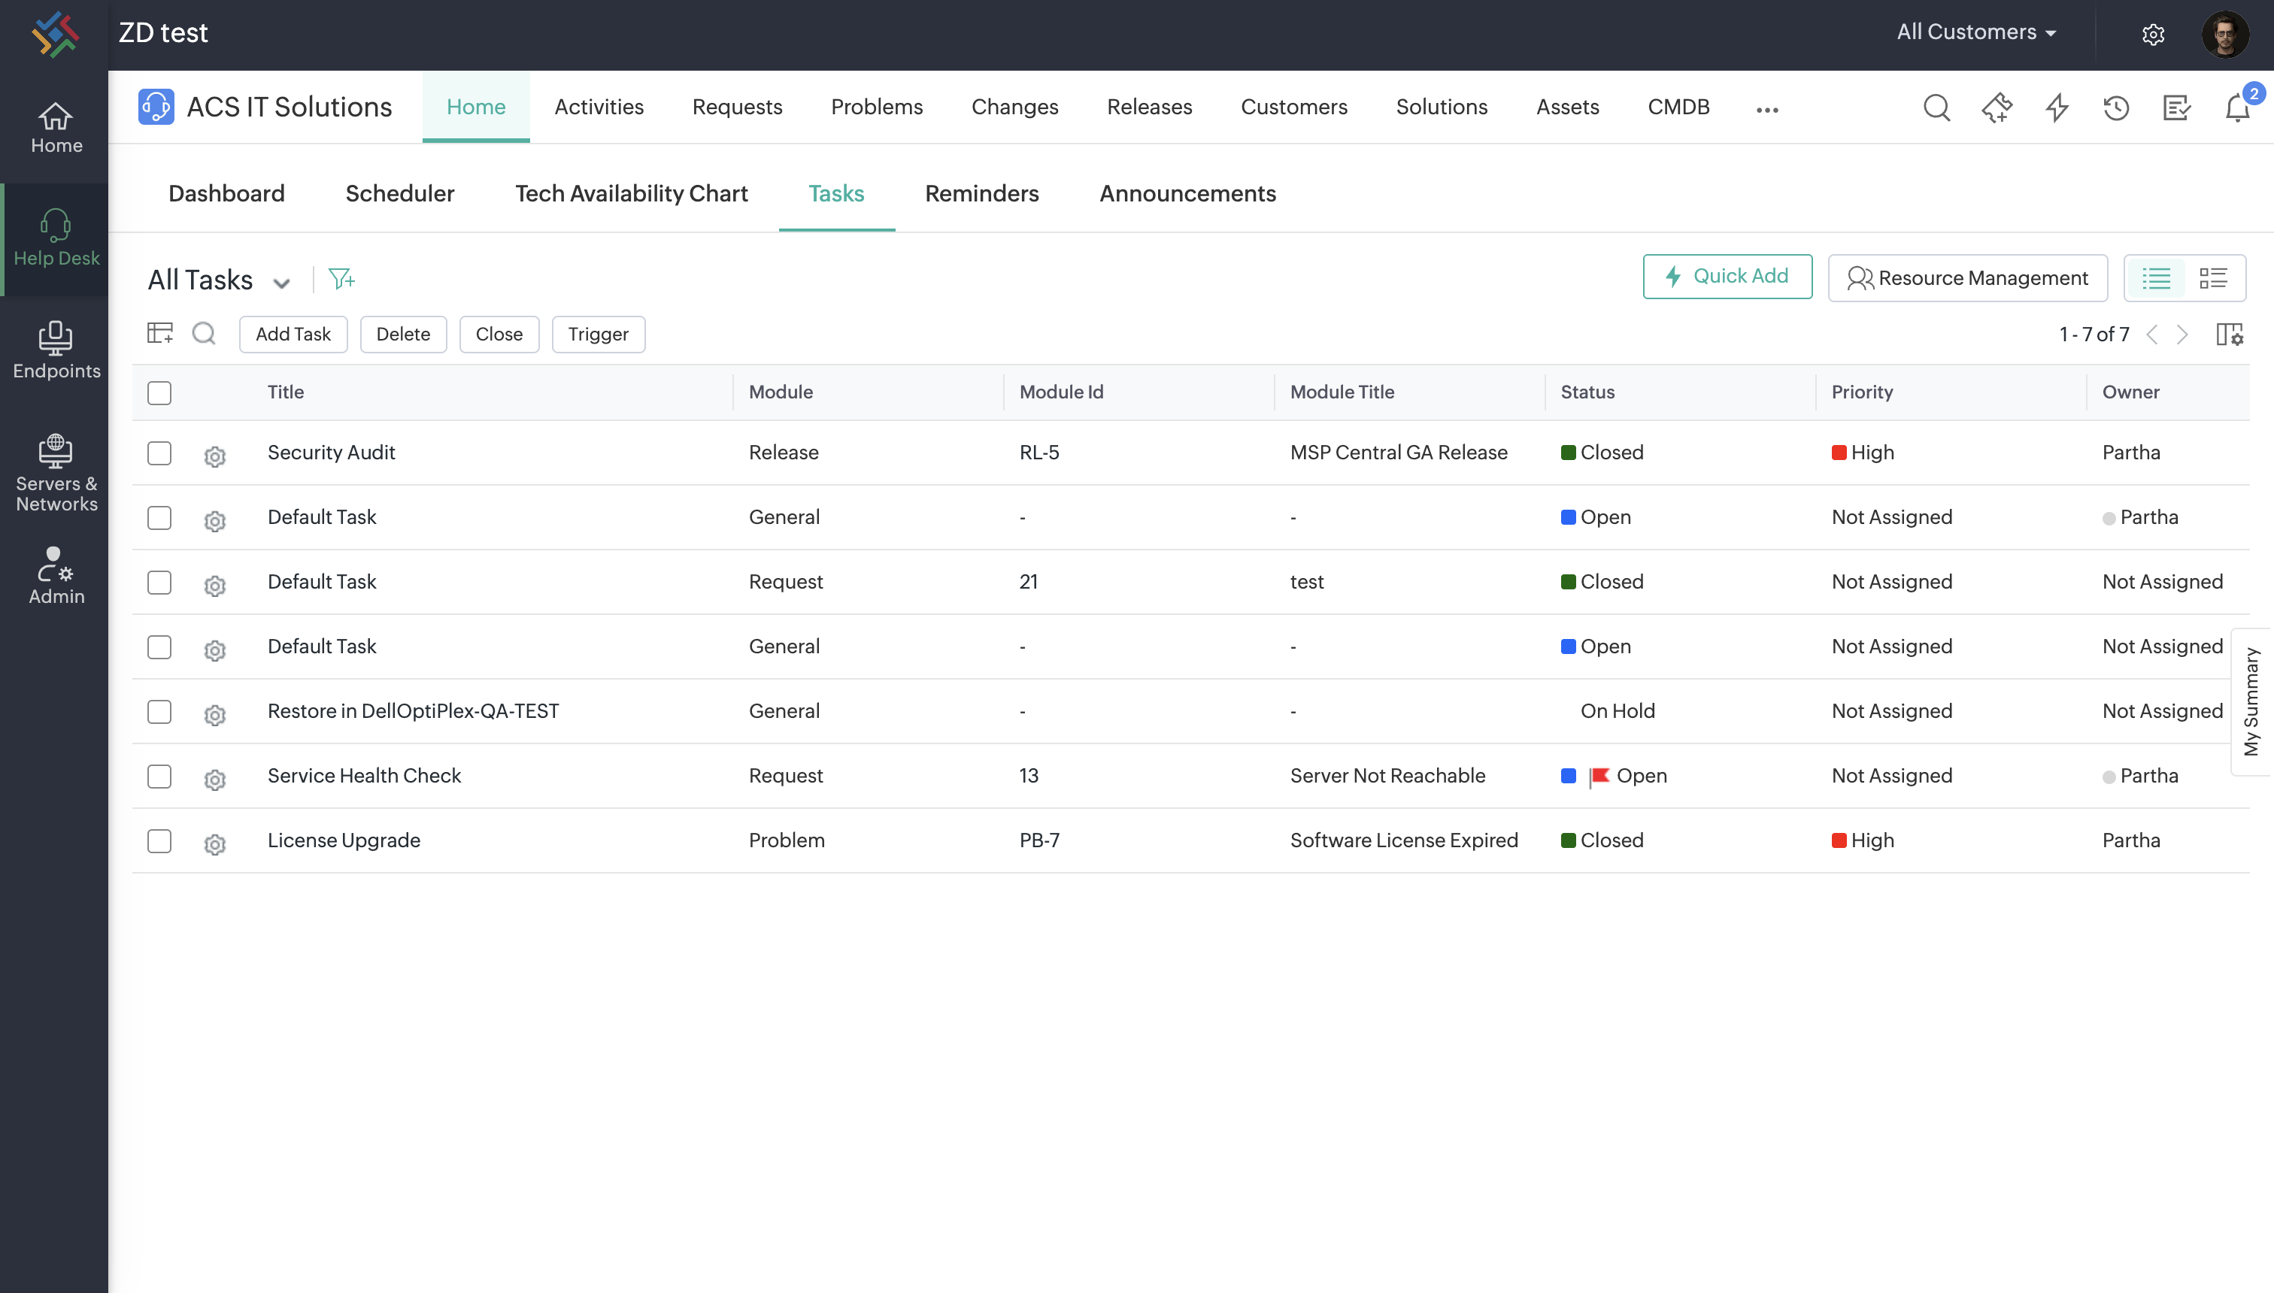The width and height of the screenshot is (2274, 1293).
Task: Open the notifications bell icon
Action: coord(2236,108)
